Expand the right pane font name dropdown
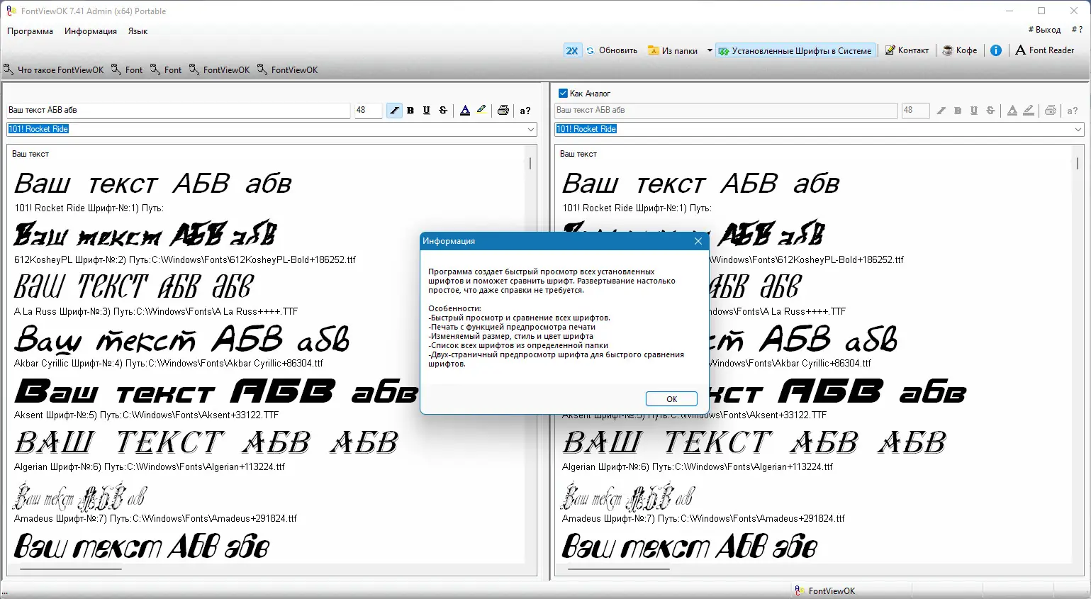 click(1078, 129)
